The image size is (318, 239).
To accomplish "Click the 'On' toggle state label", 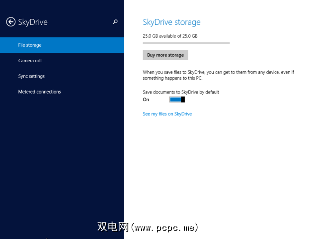I will point(146,100).
